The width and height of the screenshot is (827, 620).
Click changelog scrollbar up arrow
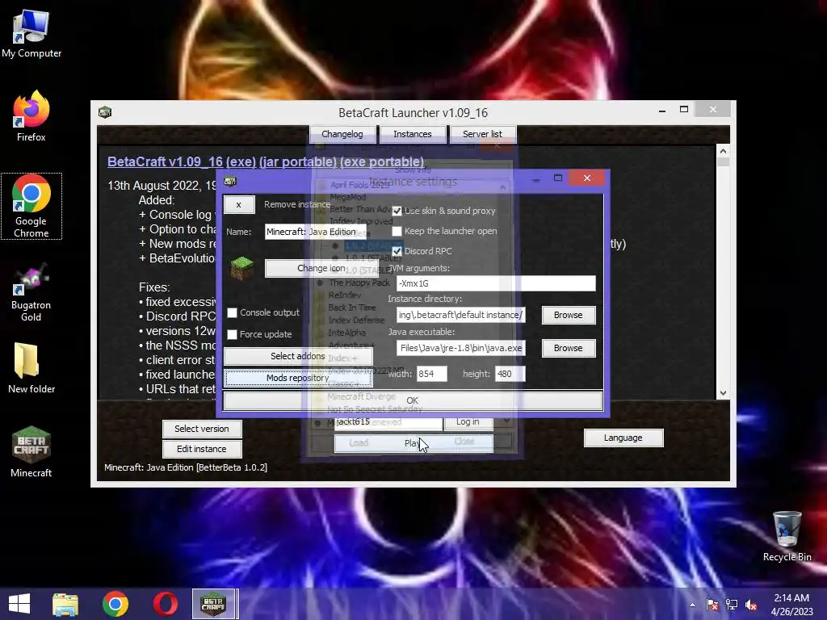point(723,151)
